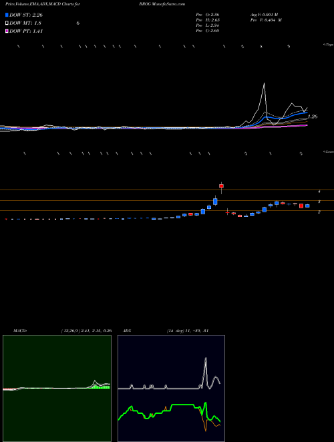The width and height of the screenshot is (334, 442).
Task: Select the 'DOW MT: 1.8' legend label
Action: click(25, 23)
